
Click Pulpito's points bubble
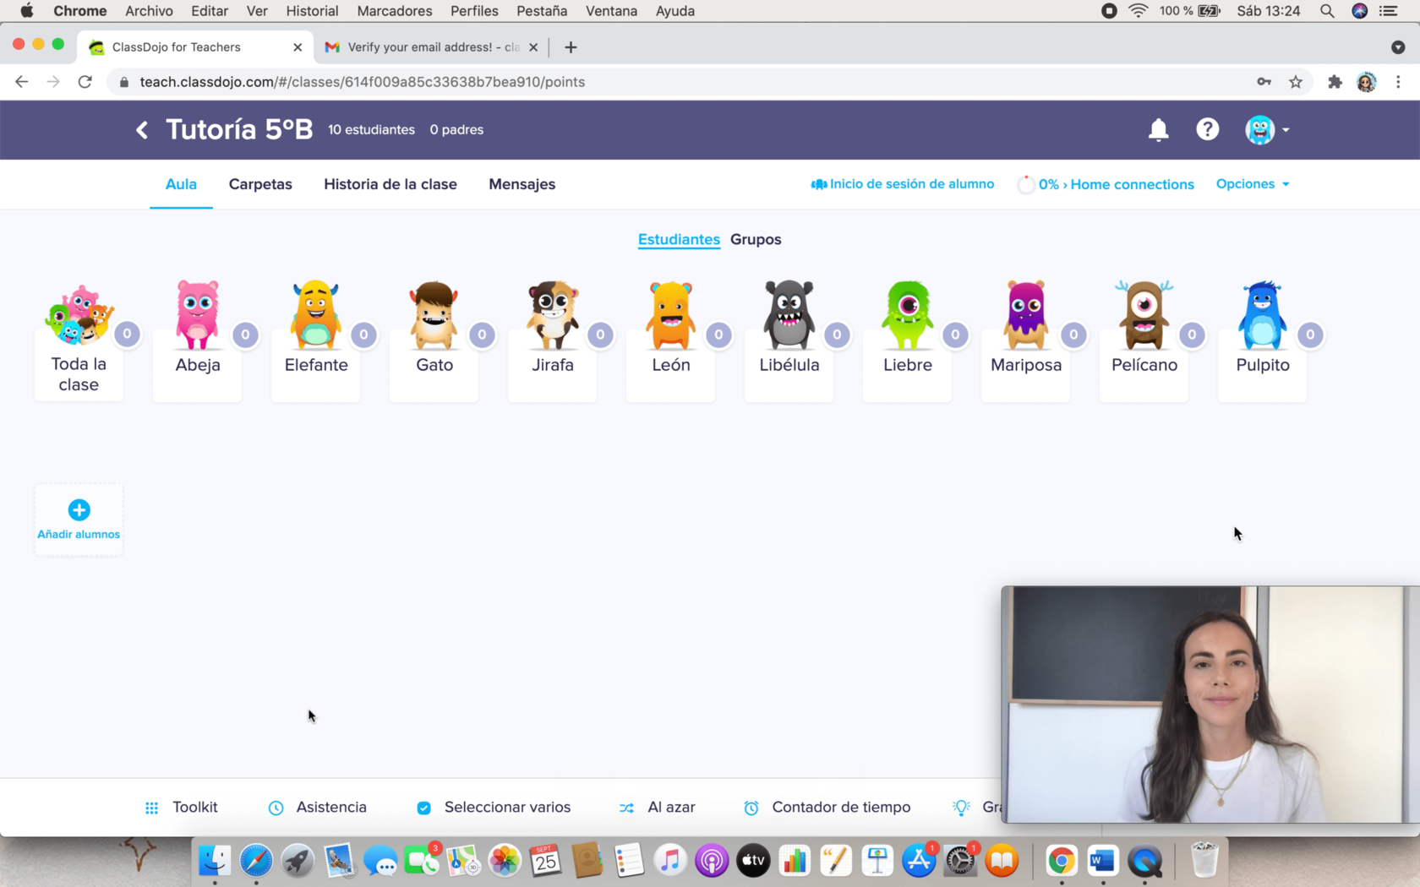point(1310,335)
